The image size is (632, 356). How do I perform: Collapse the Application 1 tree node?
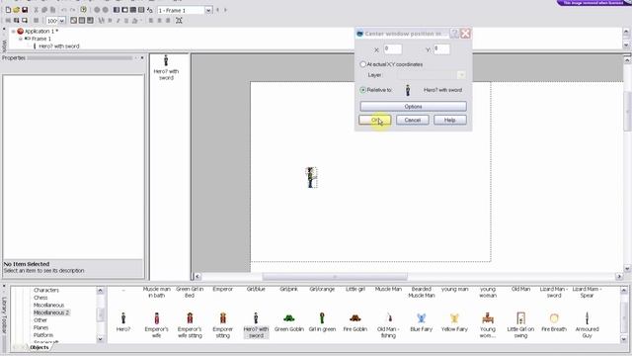tap(13, 31)
